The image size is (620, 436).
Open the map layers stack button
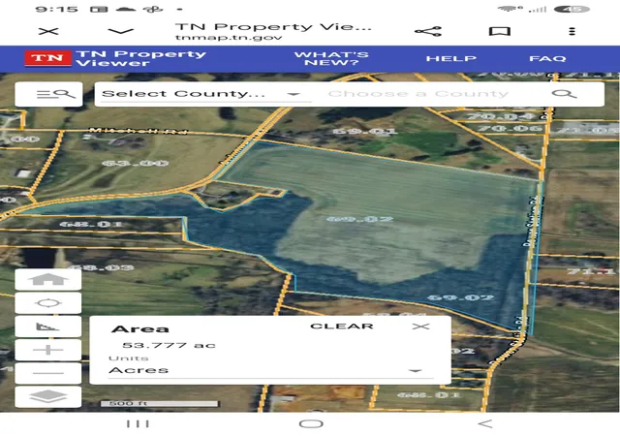pyautogui.click(x=48, y=396)
